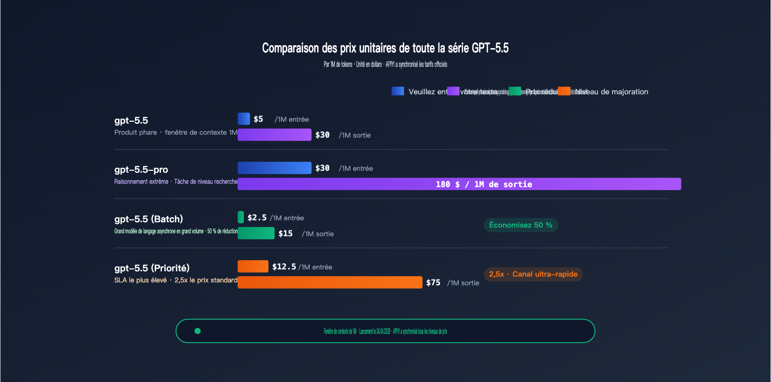The image size is (771, 382).
Task: Click the 'Niveau de majoration' legend label
Action: pyautogui.click(x=612, y=91)
